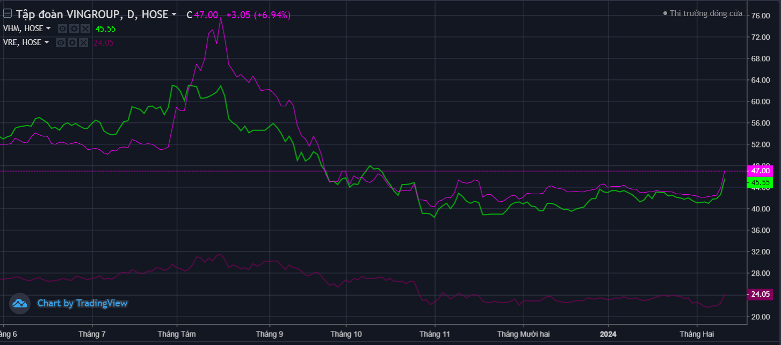Click the 2024 label on the time axis
Image resolution: width=781 pixels, height=345 pixels.
pos(608,334)
